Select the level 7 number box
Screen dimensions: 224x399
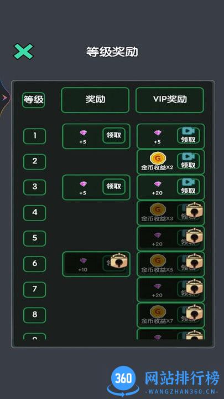34,289
